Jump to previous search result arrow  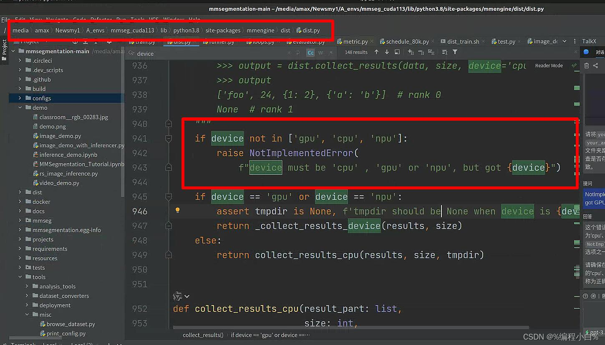[x=376, y=52]
